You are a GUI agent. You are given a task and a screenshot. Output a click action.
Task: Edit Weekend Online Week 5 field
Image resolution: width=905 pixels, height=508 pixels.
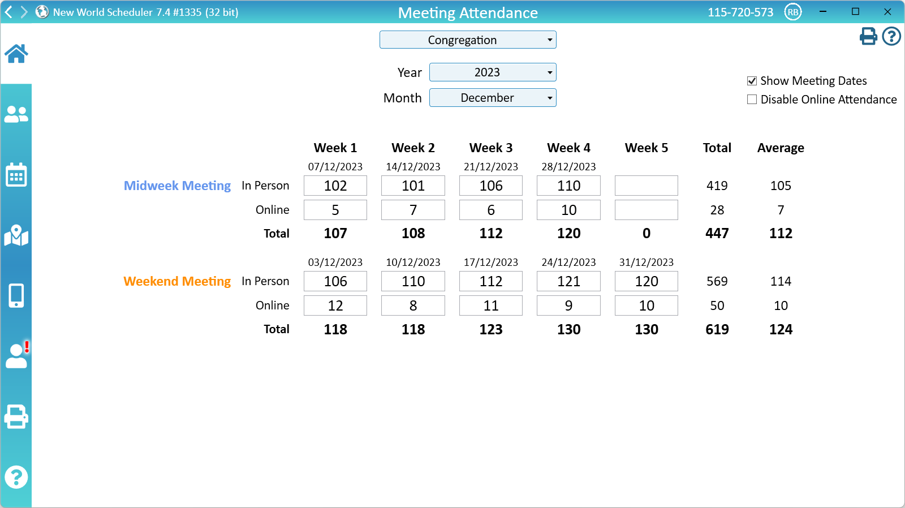tap(647, 305)
